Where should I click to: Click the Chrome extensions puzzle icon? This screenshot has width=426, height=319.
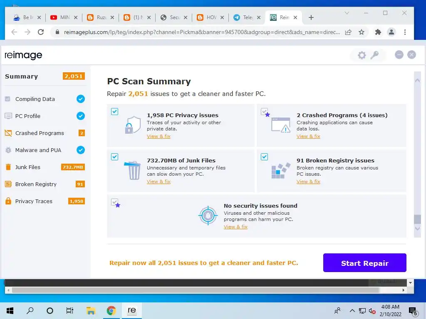pos(378,32)
